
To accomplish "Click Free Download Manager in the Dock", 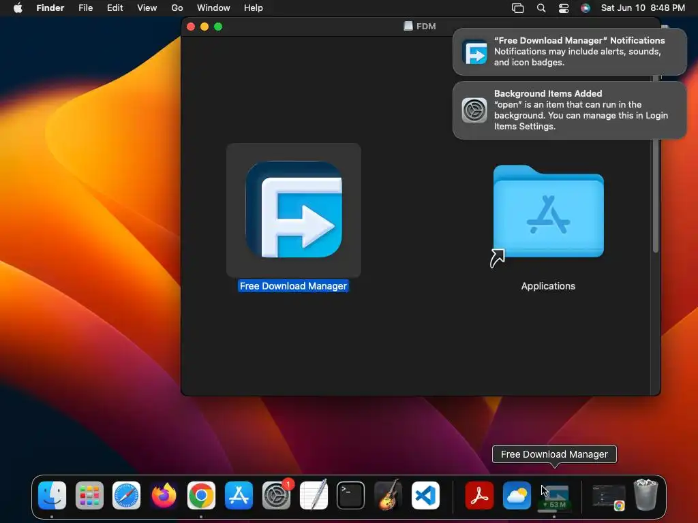I will [x=554, y=497].
